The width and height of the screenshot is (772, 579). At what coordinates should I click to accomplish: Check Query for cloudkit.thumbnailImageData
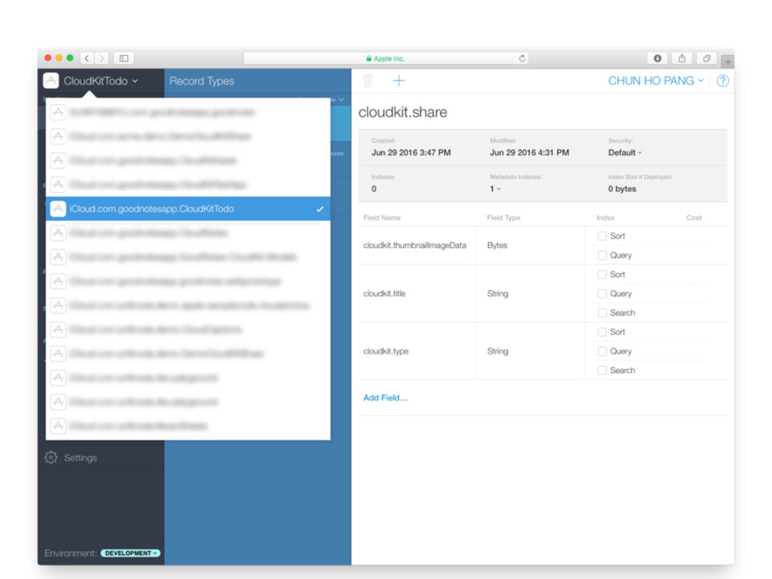click(602, 255)
